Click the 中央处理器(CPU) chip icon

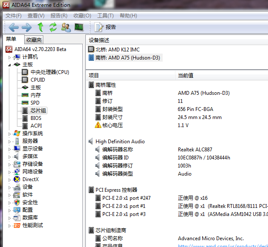coord(25,72)
